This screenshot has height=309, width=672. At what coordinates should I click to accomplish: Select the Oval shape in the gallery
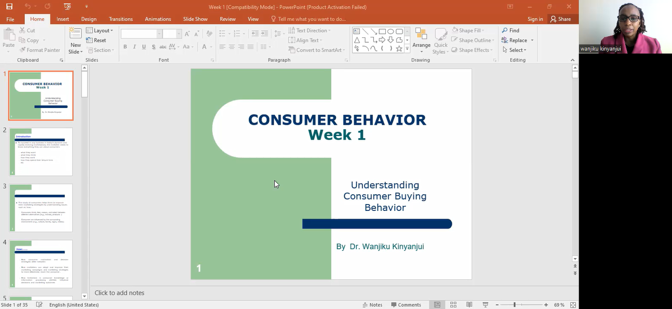coord(391,31)
